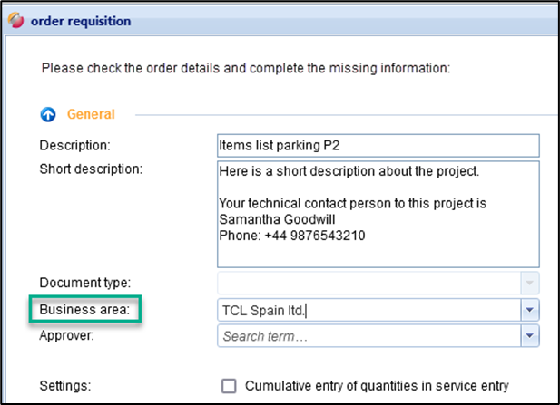560x405 pixels.
Task: Click the order requisition app icon
Action: (x=15, y=21)
